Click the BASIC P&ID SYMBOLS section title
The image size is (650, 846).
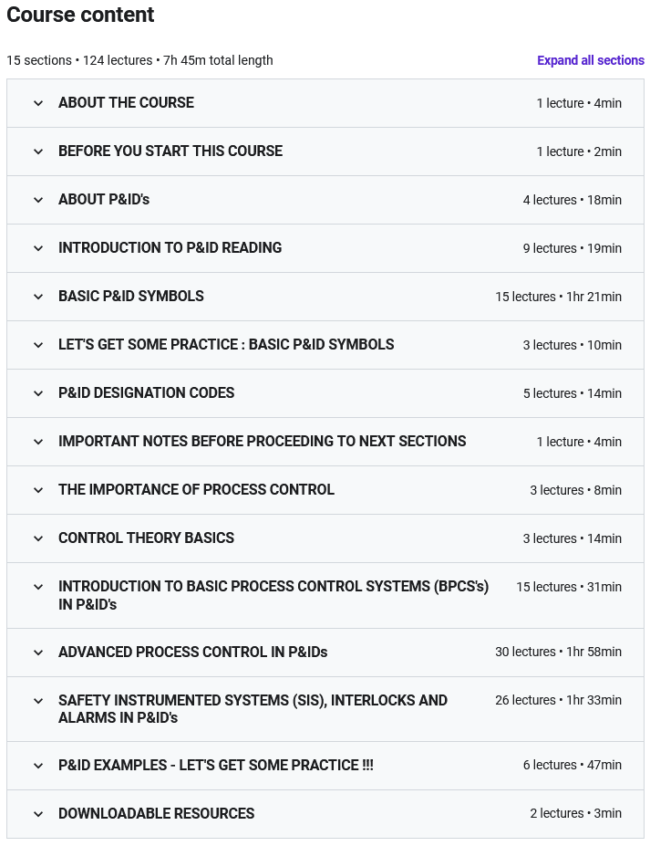[x=131, y=297]
